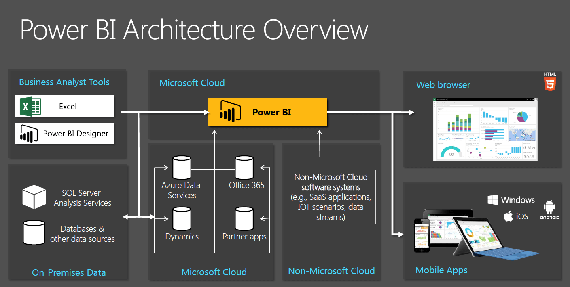
Task: Select the Power BI Designer box
Action: (x=65, y=133)
